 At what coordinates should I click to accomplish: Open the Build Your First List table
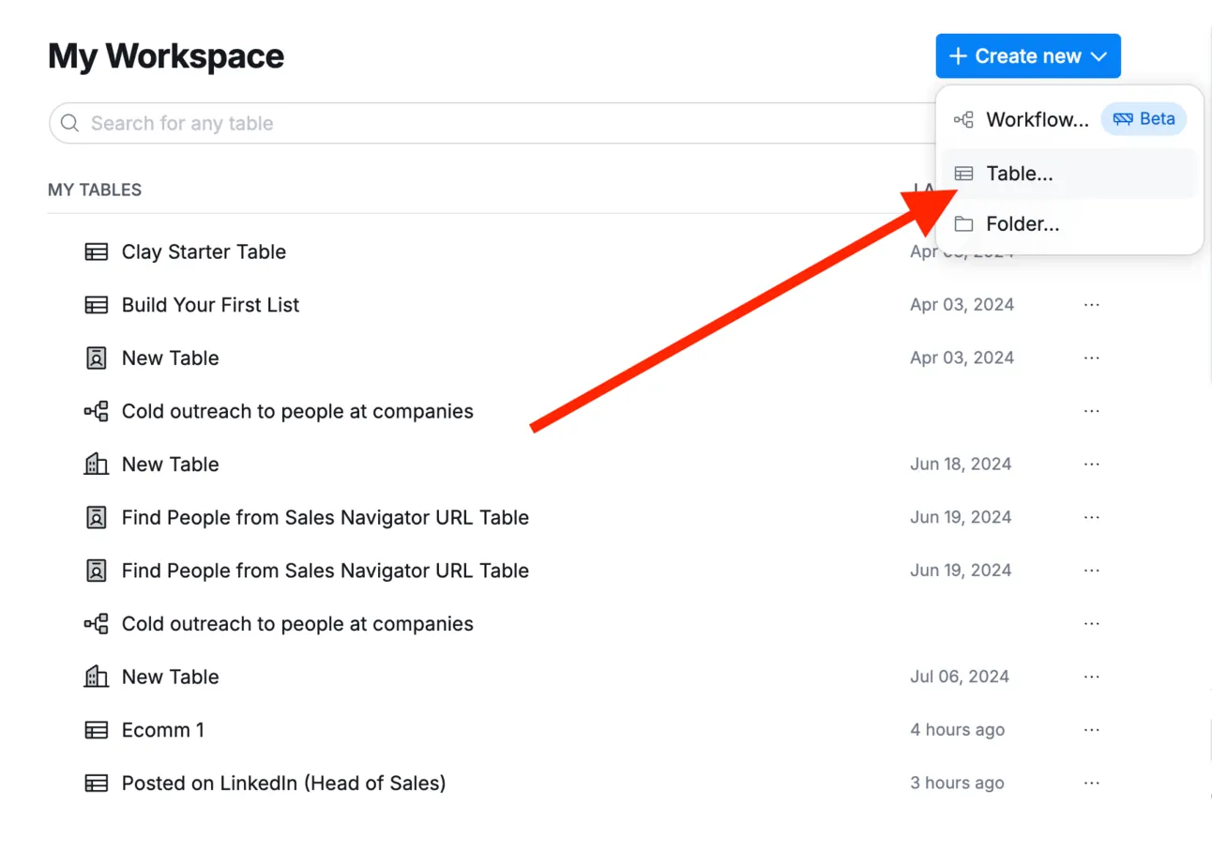pos(211,305)
